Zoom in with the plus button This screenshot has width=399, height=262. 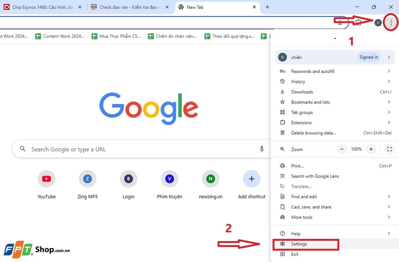tap(371, 149)
